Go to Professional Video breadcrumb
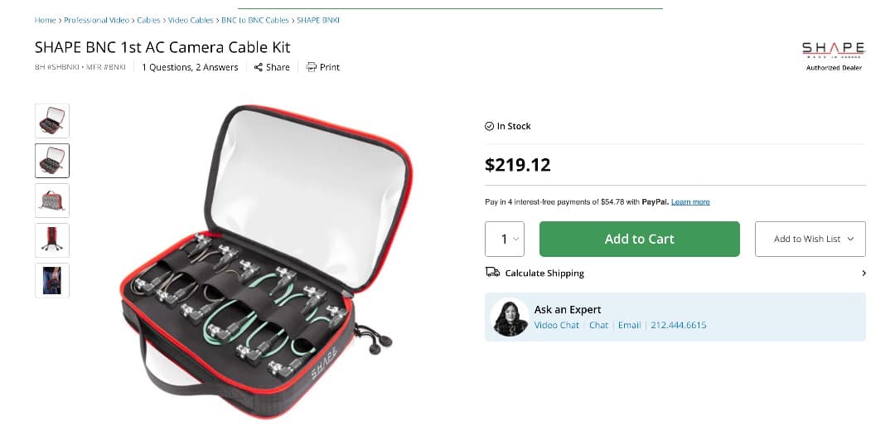The image size is (895, 431). (97, 20)
